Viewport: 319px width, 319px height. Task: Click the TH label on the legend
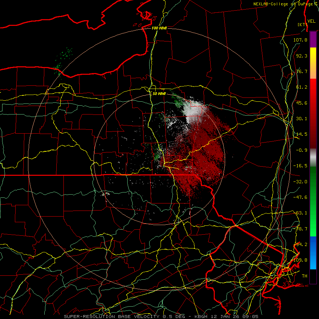pyautogui.click(x=304, y=276)
